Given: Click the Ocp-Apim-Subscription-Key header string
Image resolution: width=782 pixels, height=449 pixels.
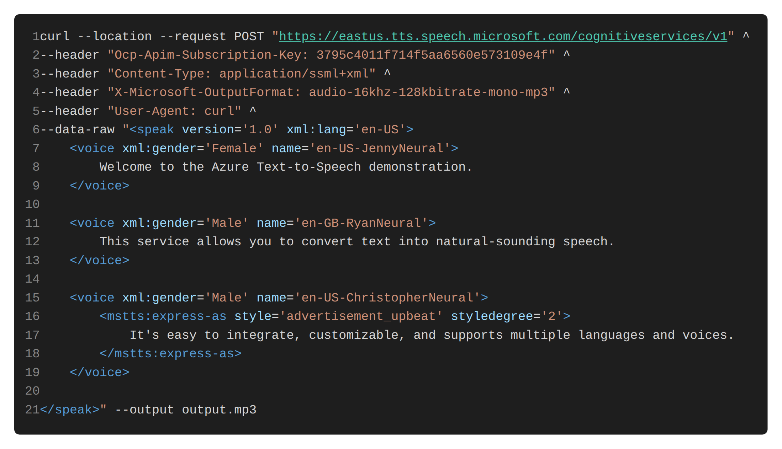Looking at the screenshot, I should [331, 55].
